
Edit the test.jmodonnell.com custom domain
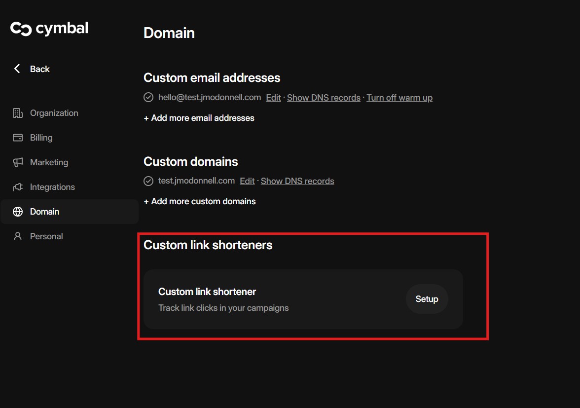pos(247,181)
